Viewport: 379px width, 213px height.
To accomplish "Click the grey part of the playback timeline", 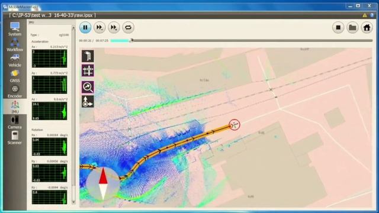I will tap(253, 41).
